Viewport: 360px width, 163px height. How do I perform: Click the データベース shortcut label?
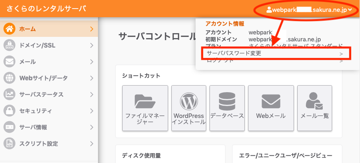point(227,116)
